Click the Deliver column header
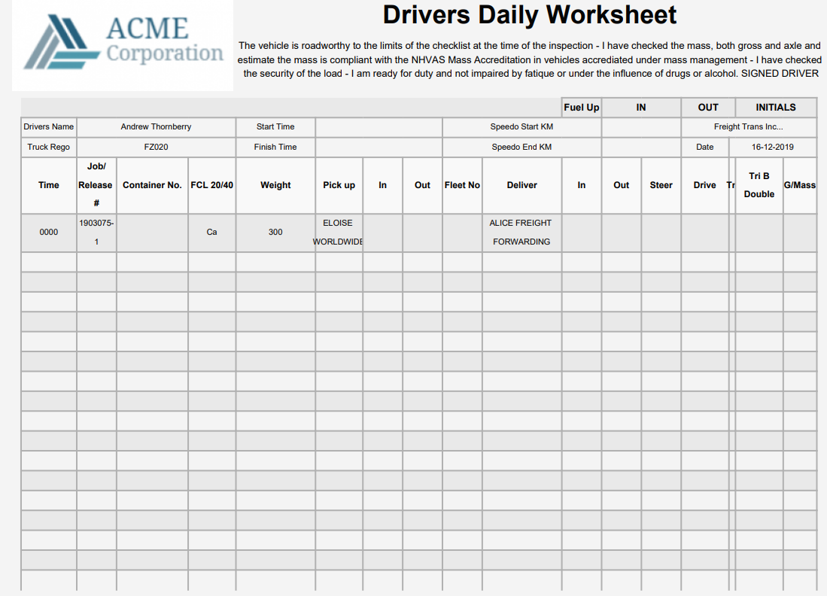The width and height of the screenshot is (827, 596). 521,185
